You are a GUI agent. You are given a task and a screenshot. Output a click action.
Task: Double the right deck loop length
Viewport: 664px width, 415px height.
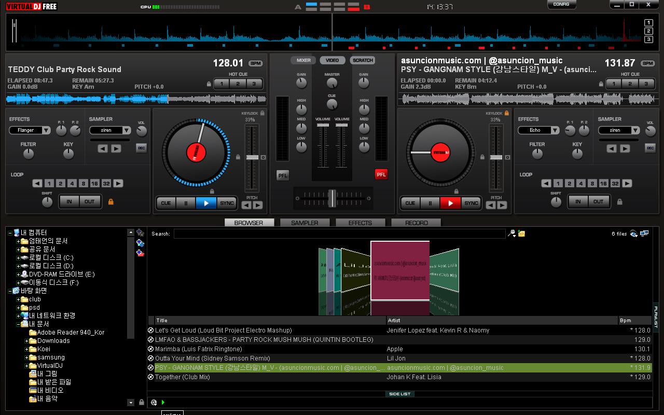[627, 184]
